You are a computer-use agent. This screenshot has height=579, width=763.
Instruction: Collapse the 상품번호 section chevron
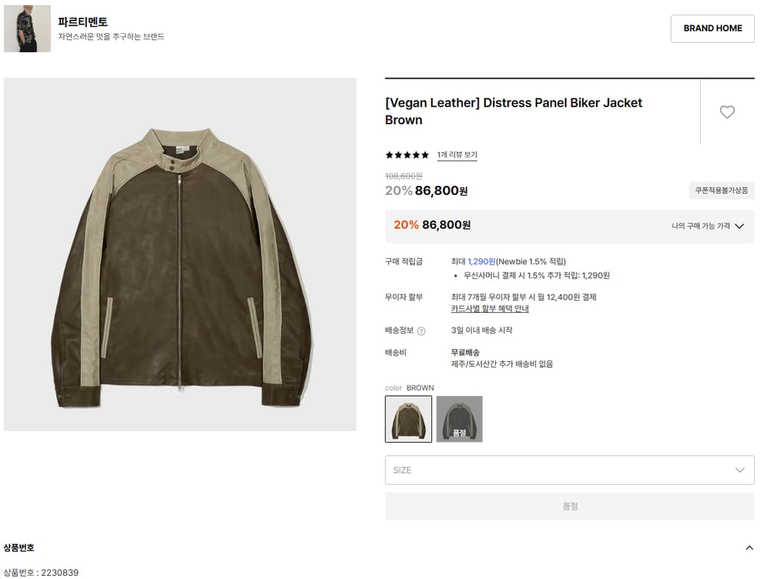749,548
